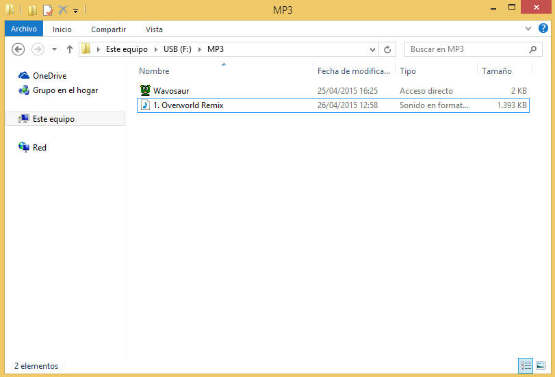The image size is (555, 377).
Task: Switch to the Vista ribbon tab
Action: (x=154, y=29)
